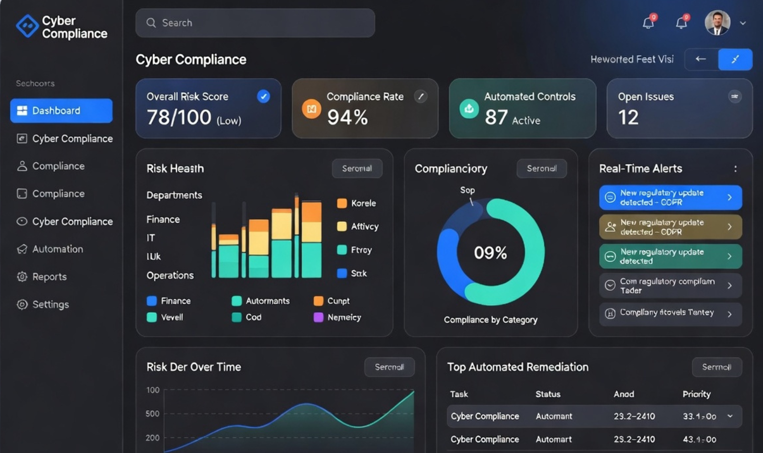This screenshot has height=453, width=763.
Task: Expand the profile dropdown chevron
Action: (743, 23)
